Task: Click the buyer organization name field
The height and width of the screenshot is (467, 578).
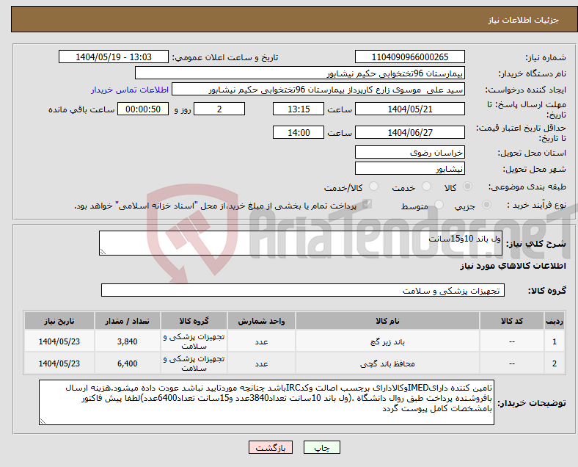Action: [300, 73]
